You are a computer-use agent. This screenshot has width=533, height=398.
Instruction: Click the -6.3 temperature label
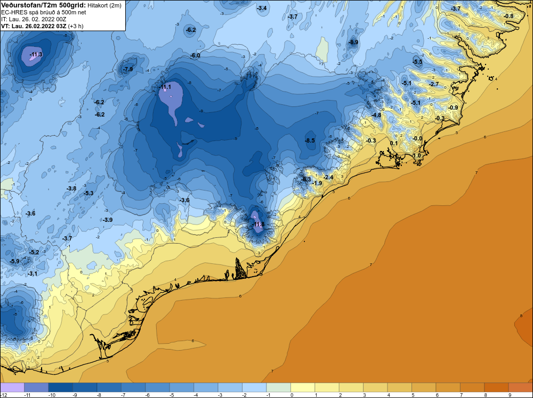coord(306,179)
